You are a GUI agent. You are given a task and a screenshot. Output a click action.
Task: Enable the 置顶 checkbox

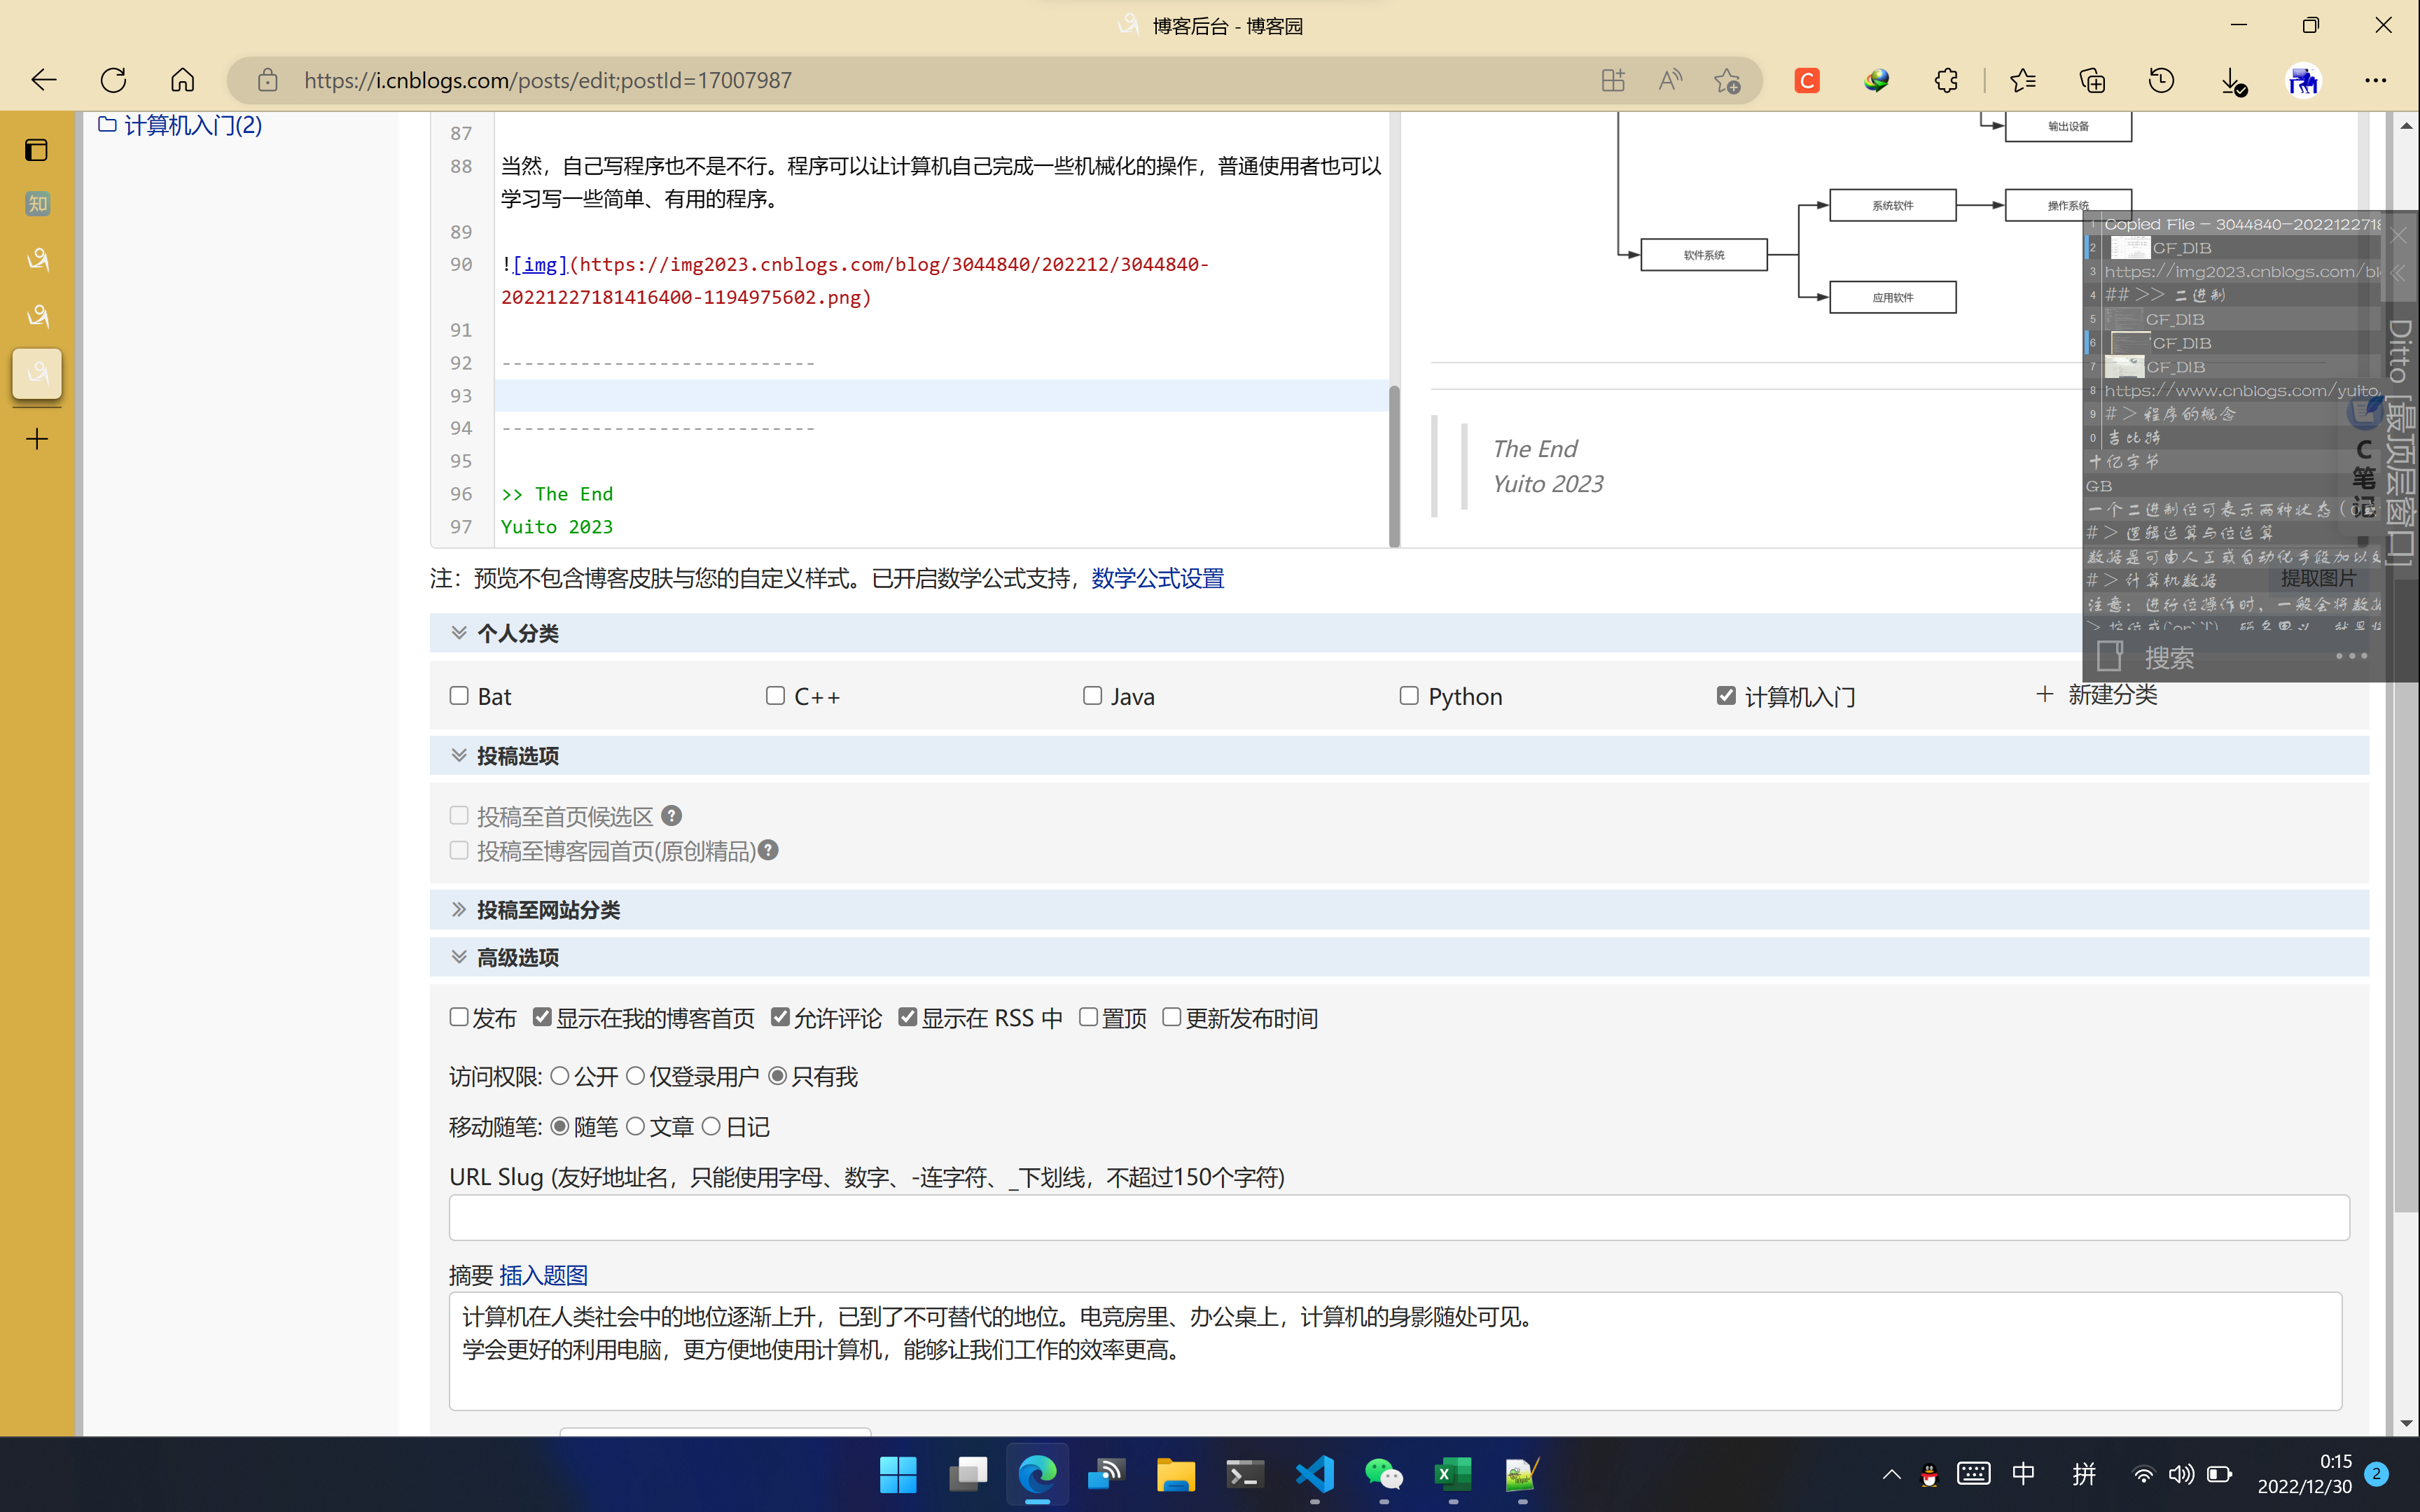[1088, 1017]
